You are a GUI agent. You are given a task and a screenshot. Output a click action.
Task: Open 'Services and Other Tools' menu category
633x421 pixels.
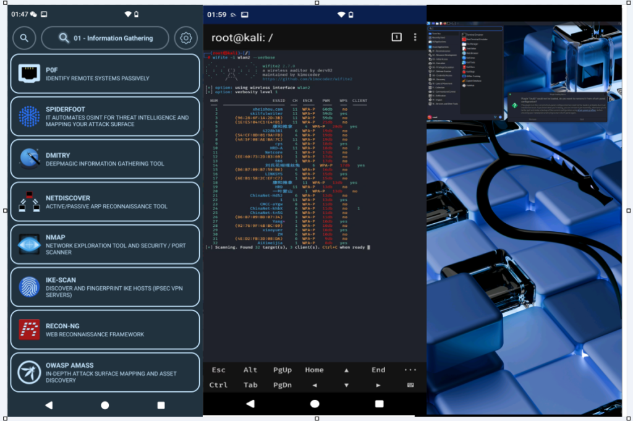443,104
